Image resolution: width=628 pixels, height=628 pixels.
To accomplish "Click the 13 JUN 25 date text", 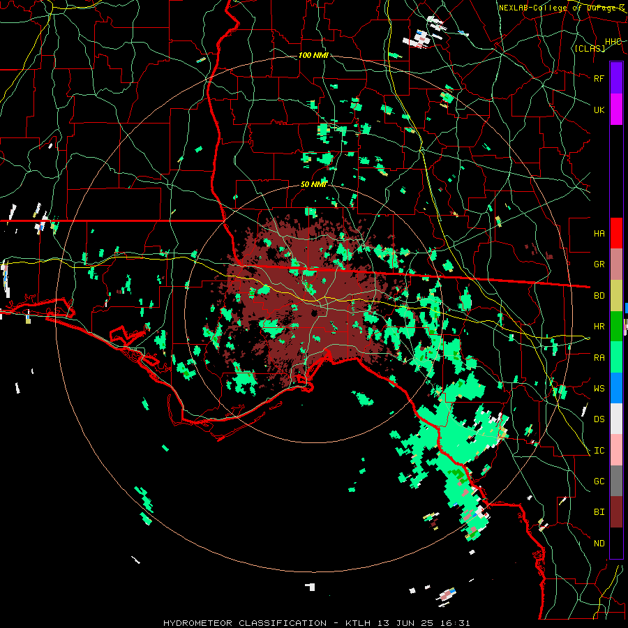I will click(407, 623).
